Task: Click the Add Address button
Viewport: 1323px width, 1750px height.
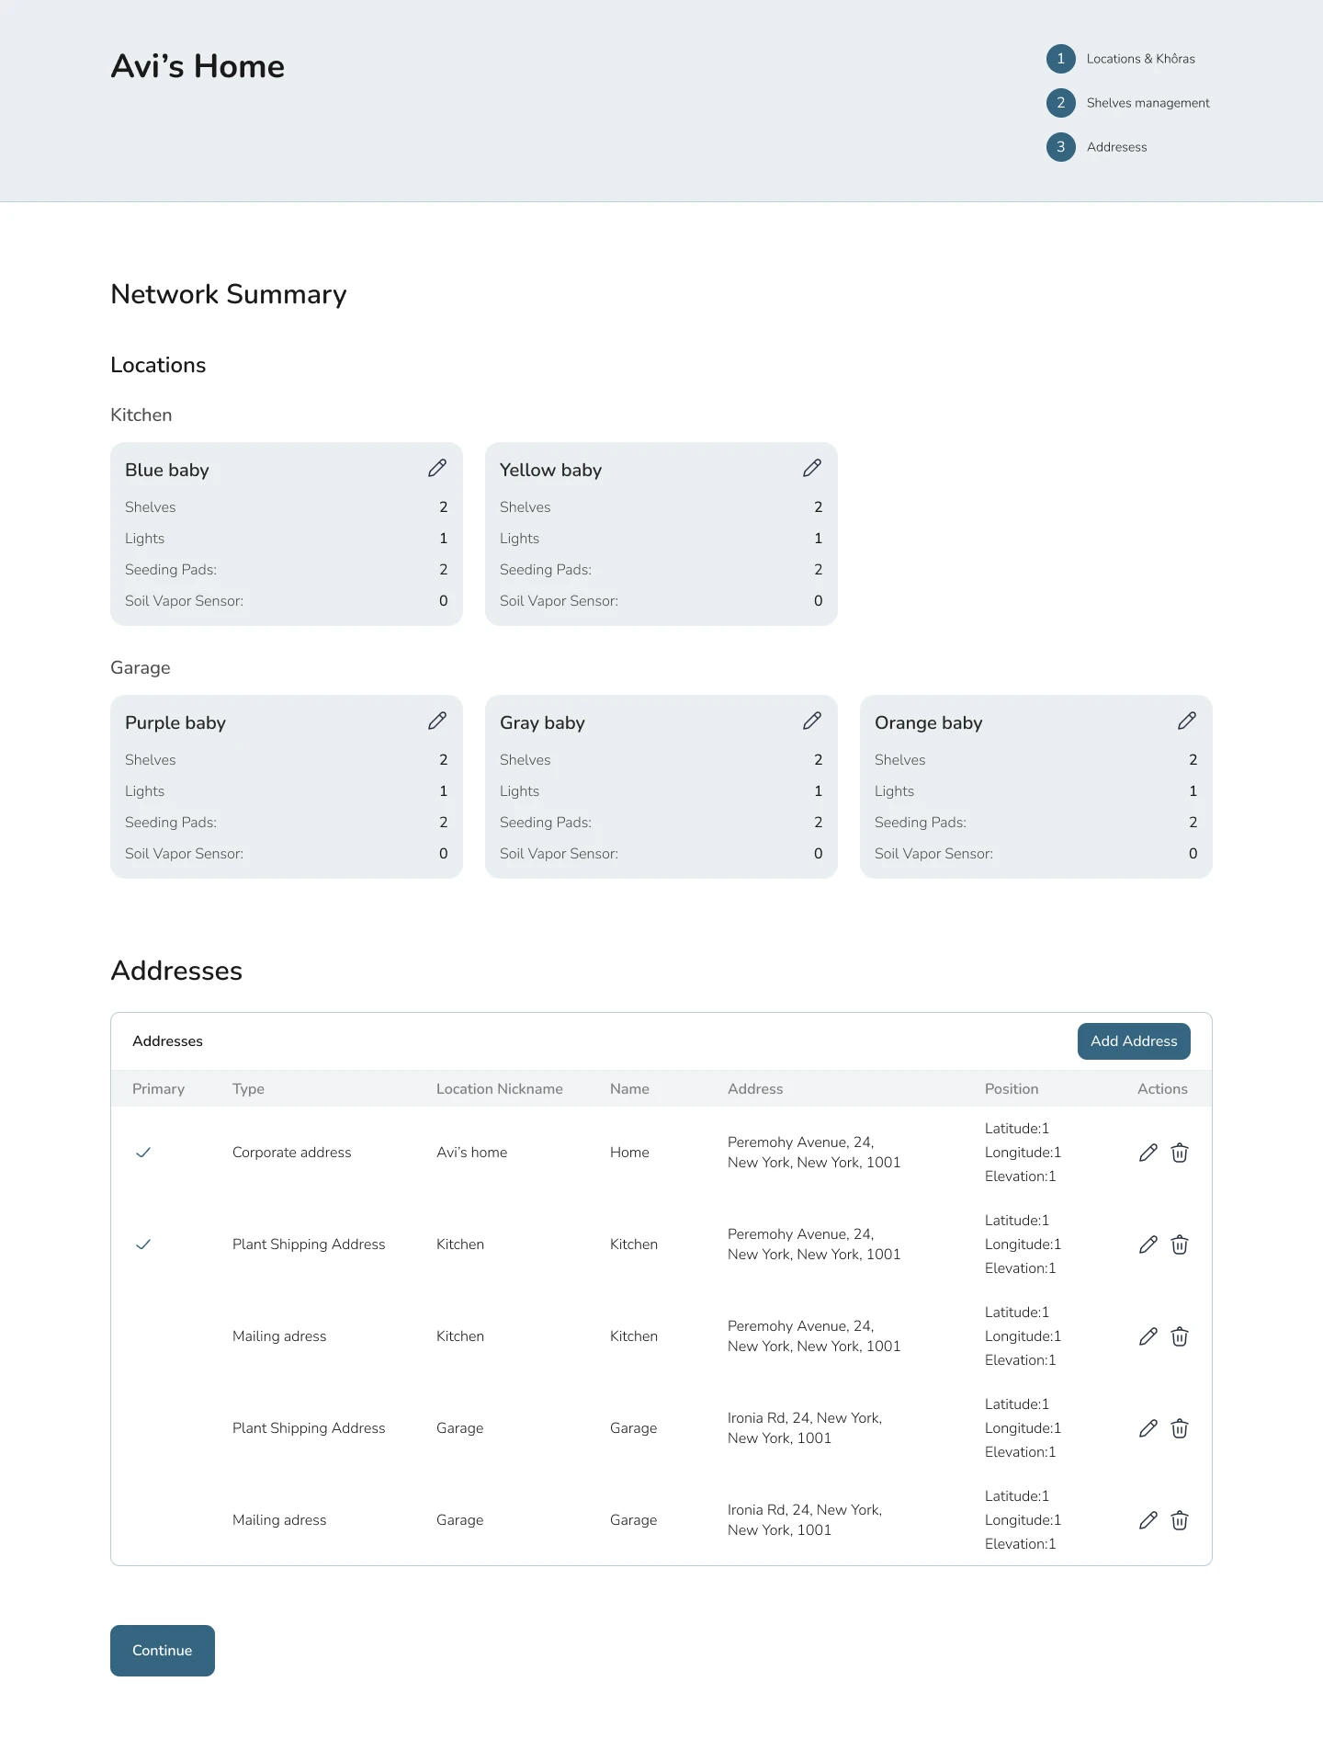Action: pos(1134,1041)
